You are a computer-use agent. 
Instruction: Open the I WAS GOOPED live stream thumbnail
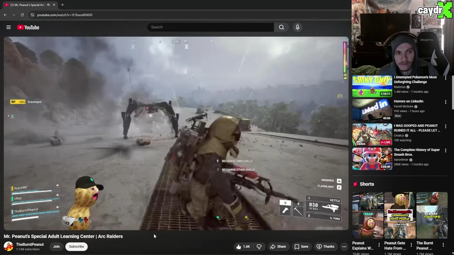pyautogui.click(x=372, y=135)
